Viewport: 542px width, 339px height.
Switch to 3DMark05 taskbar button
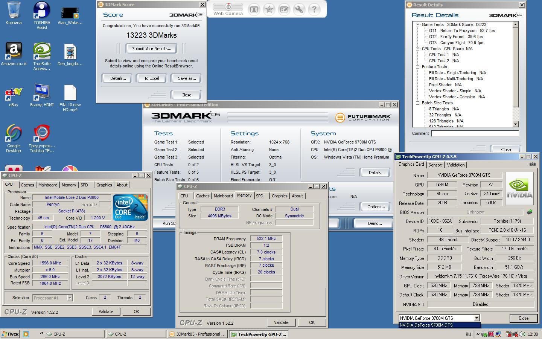[x=197, y=334]
